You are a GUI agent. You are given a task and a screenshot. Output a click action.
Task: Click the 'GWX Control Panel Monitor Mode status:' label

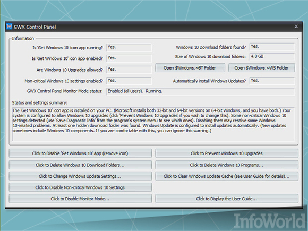click(65, 91)
